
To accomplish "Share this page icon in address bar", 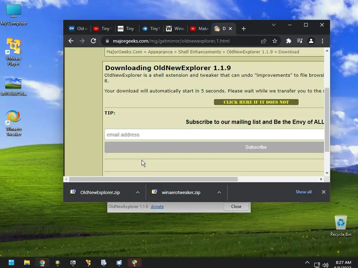I will (x=264, y=41).
